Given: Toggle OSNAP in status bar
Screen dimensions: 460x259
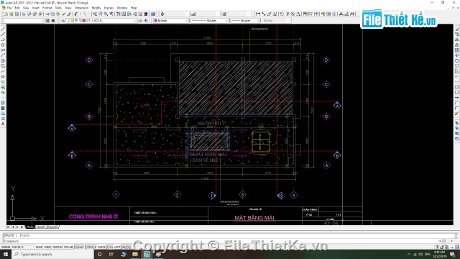Looking at the screenshot, I should pyautogui.click(x=79, y=247).
